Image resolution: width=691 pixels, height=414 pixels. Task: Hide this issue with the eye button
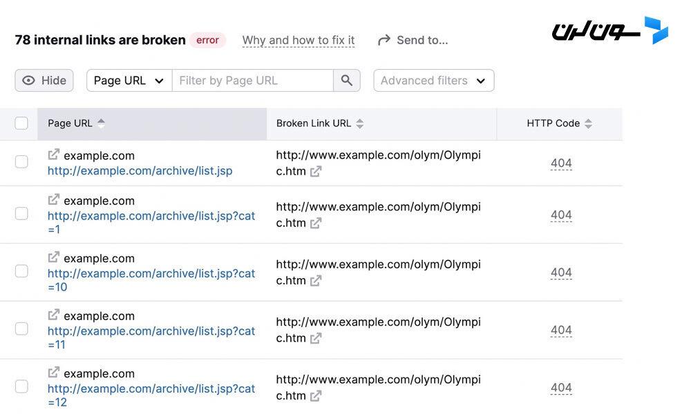(44, 81)
